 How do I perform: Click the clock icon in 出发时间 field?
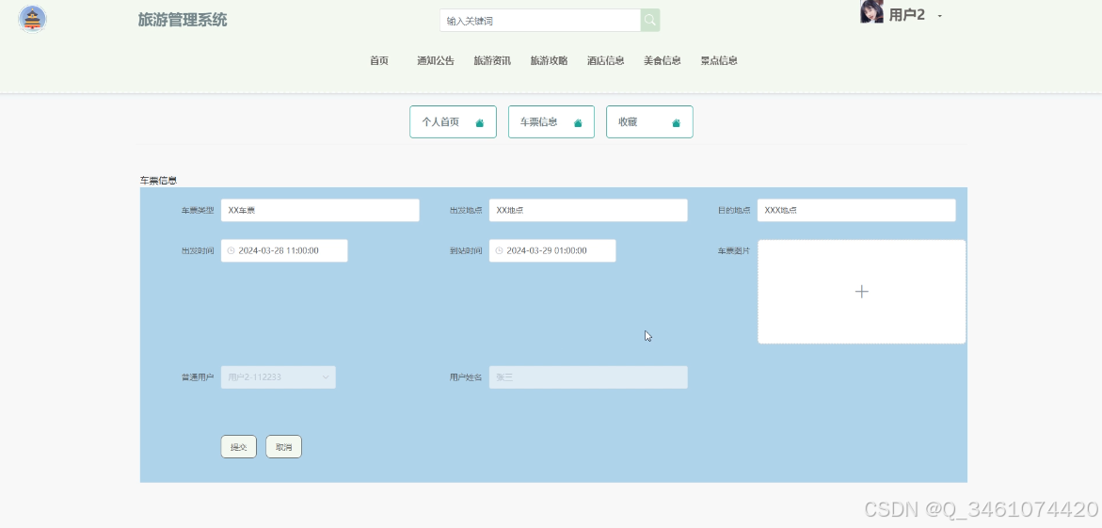click(232, 250)
